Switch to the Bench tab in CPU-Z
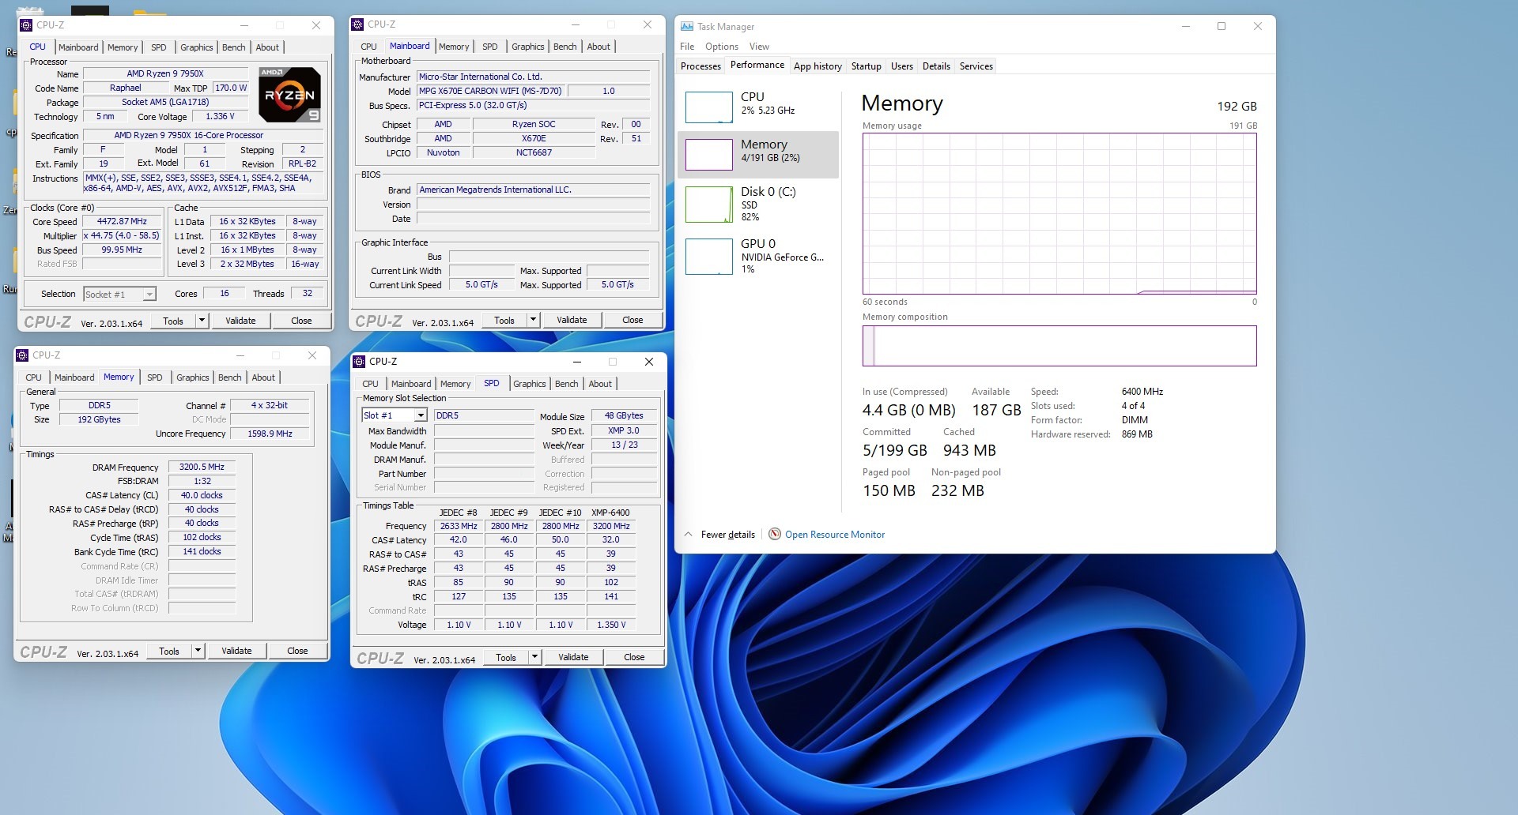 point(233,47)
